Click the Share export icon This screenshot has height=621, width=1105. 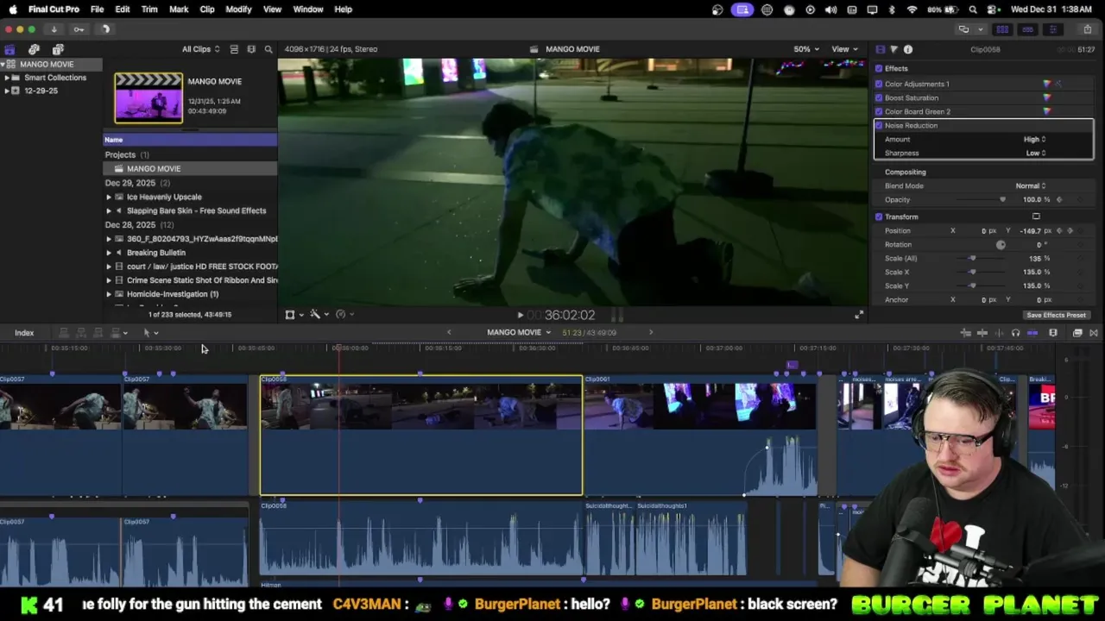click(x=1087, y=29)
